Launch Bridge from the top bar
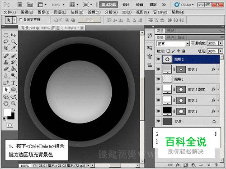 [x=20, y=5]
